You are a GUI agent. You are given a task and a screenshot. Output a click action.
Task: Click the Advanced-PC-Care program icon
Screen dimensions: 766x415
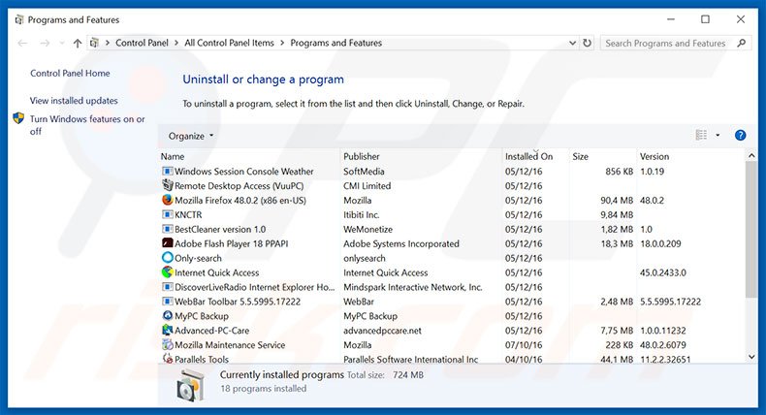tap(167, 331)
